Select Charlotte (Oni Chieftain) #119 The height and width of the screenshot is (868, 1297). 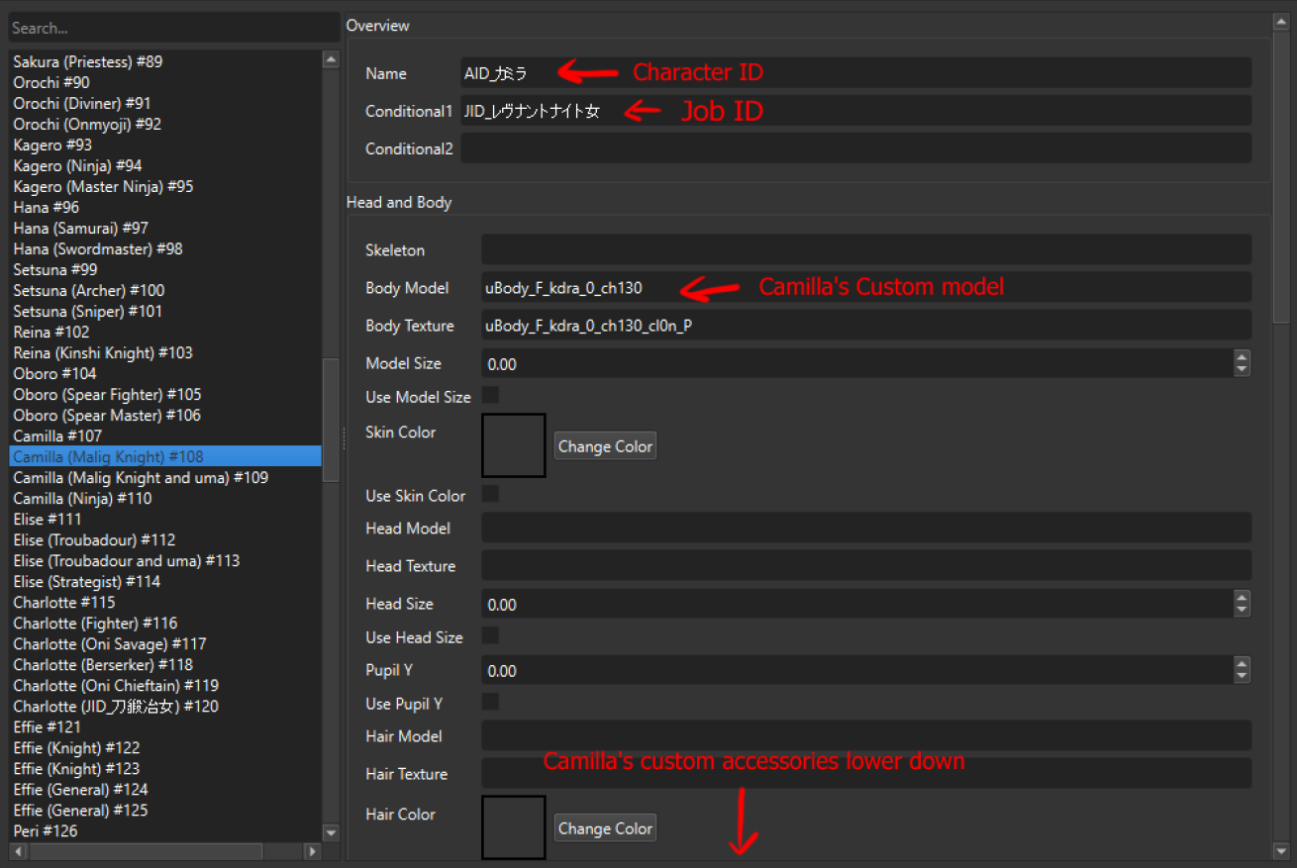165,685
